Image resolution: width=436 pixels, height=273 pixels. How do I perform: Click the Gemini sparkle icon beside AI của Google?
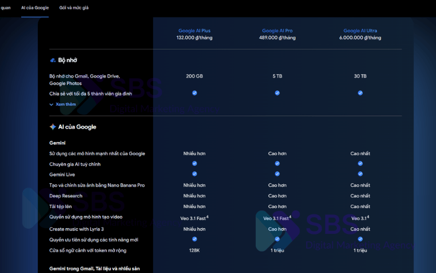pos(53,127)
